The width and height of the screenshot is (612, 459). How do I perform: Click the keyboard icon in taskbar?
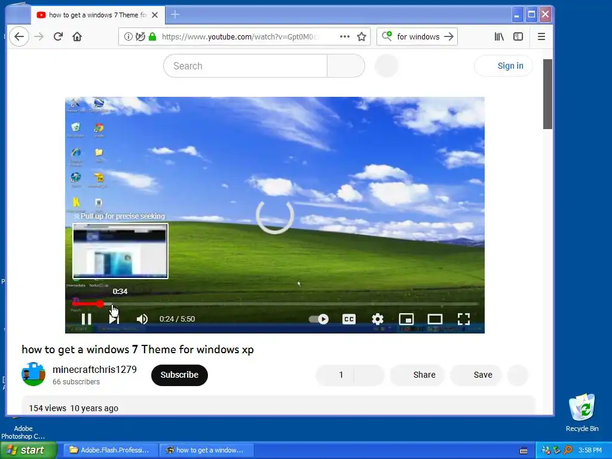pyautogui.click(x=524, y=451)
